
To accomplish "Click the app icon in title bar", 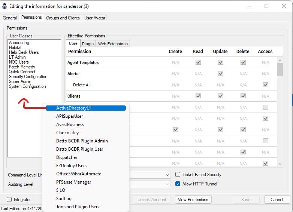I will [x=5, y=6].
